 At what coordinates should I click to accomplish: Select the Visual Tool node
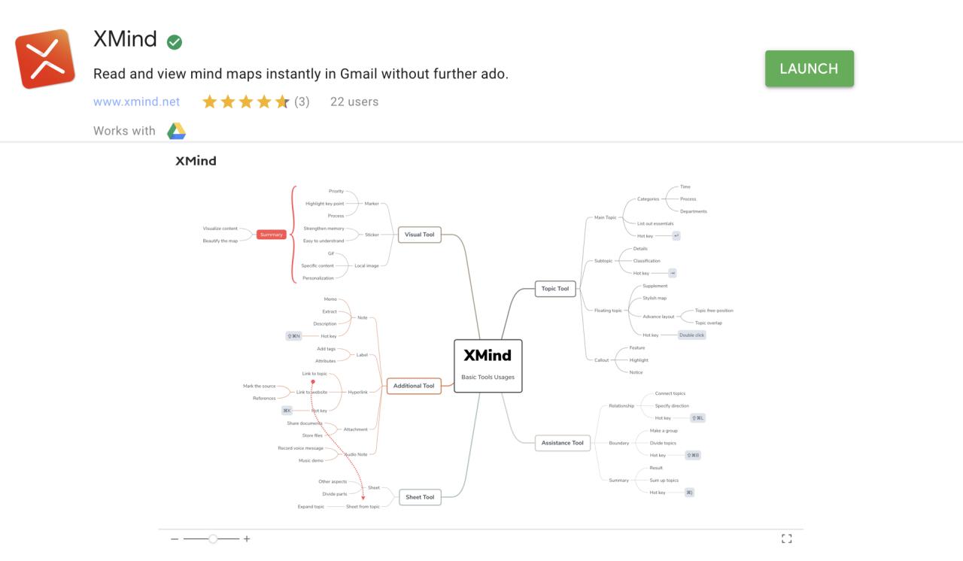tap(419, 235)
